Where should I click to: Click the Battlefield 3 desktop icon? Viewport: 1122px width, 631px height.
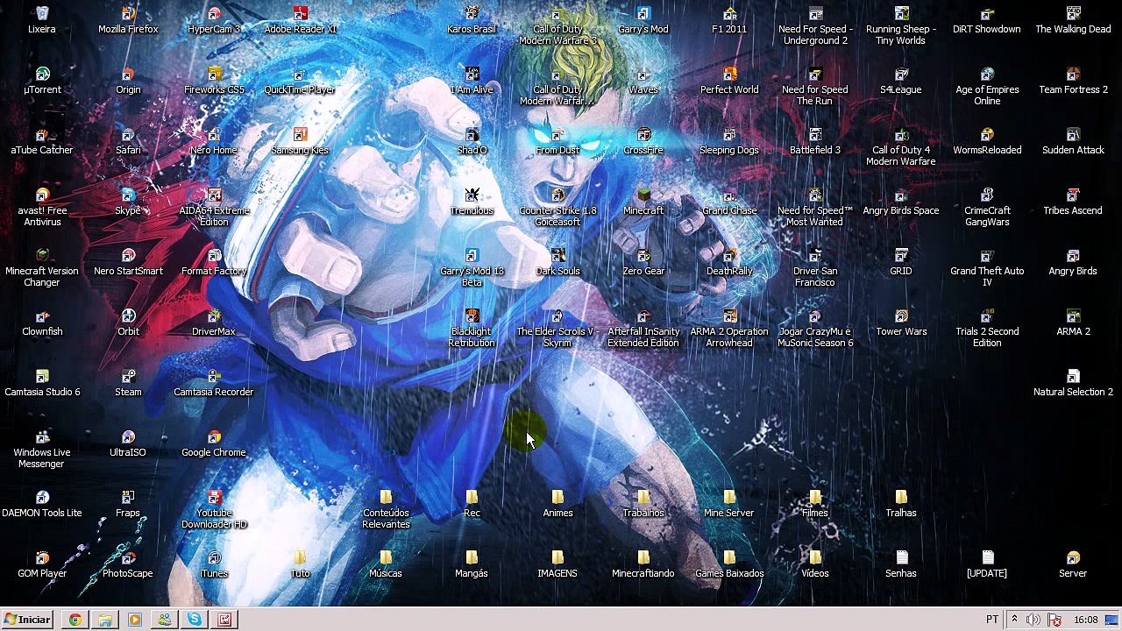815,141
